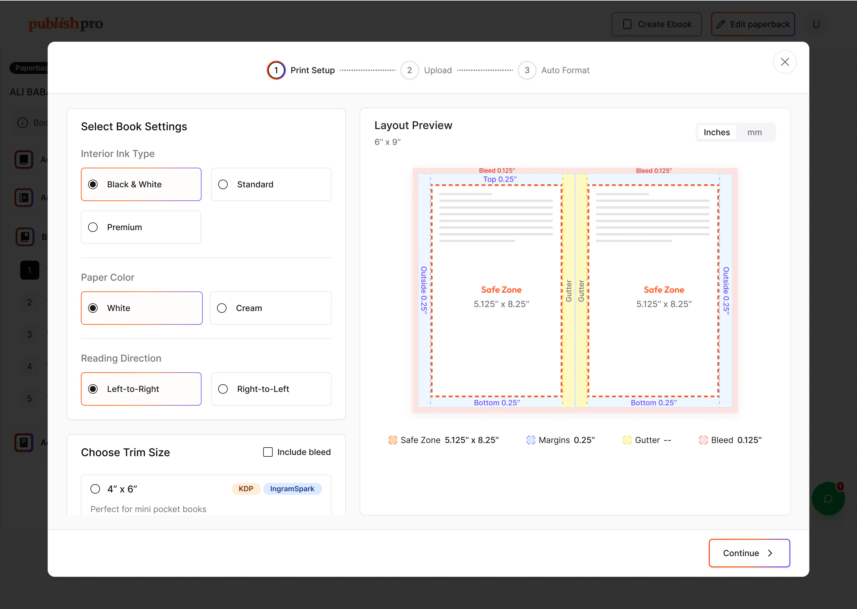Click the info icon in background sidebar
Viewport: 857px width, 609px height.
[x=23, y=123]
